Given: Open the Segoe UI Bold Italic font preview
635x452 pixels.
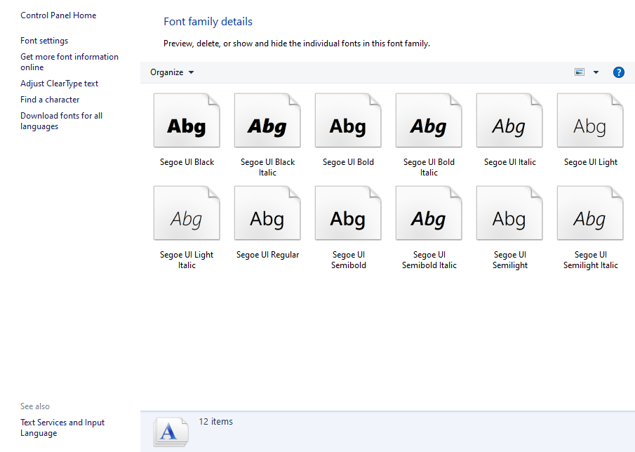Looking at the screenshot, I should [429, 120].
